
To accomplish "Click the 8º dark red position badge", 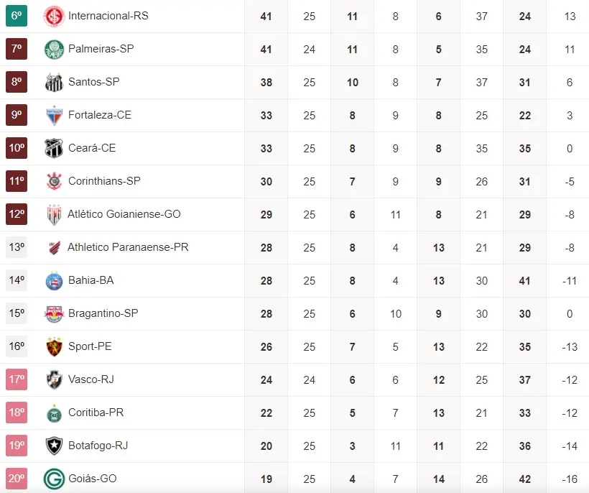I will 17,82.
